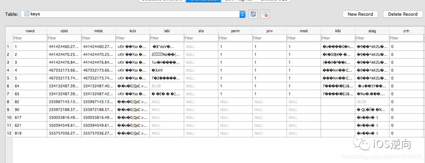This screenshot has width=425, height=163.
Task: Select the NULL perm cell in row 8
Action: point(235,102)
